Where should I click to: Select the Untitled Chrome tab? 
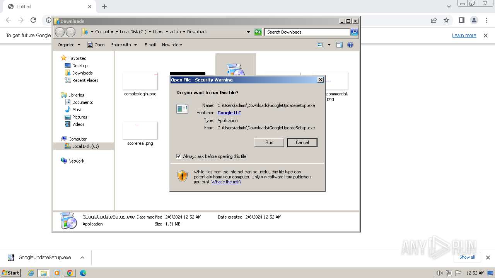(x=49, y=7)
